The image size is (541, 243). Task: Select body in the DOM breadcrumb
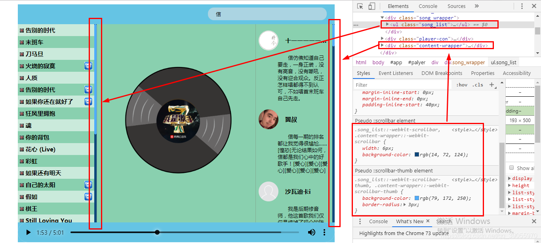click(378, 62)
